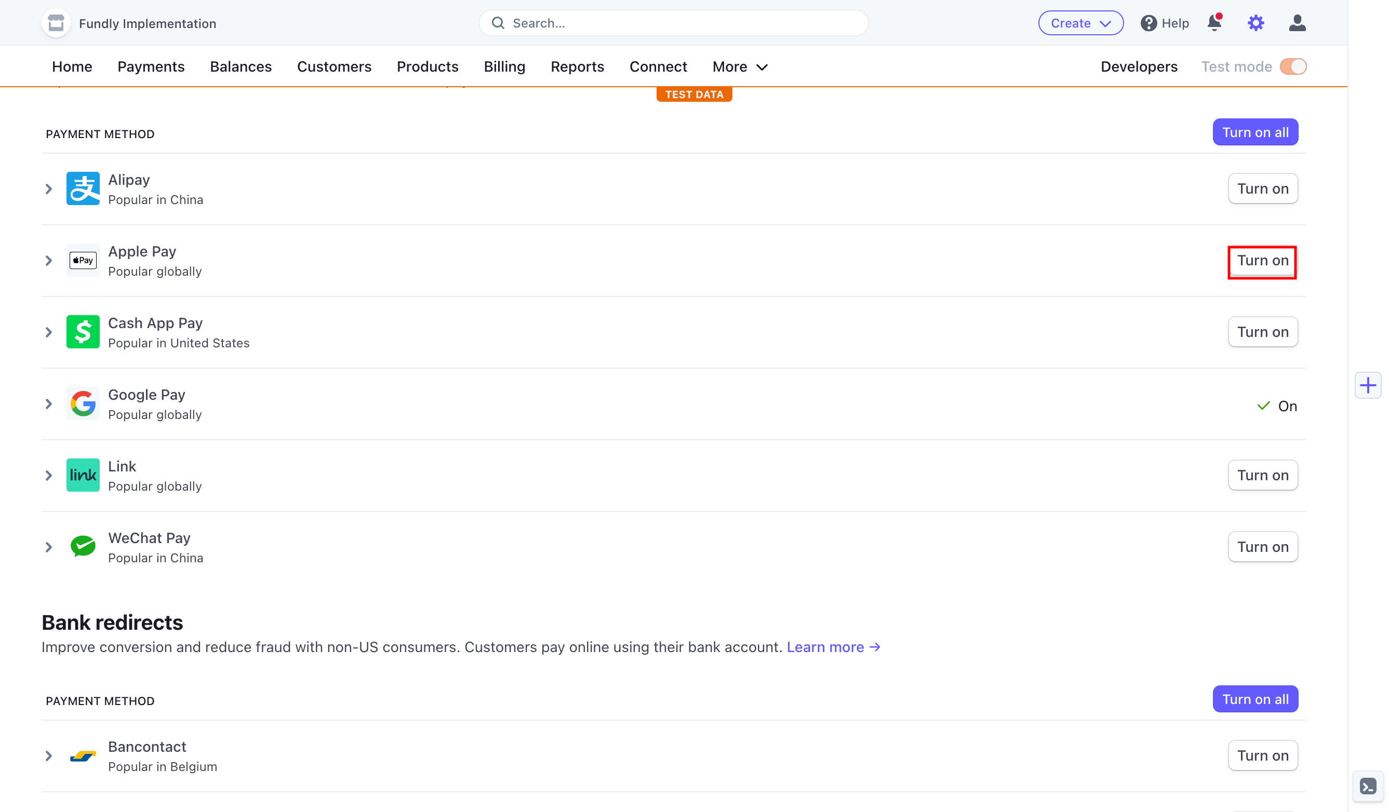Expand the Apple Pay row chevron
Viewport: 1389px width, 812px height.
pos(48,261)
